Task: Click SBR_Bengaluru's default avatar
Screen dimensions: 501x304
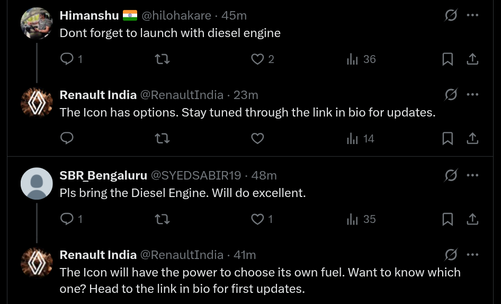Action: coord(37,184)
